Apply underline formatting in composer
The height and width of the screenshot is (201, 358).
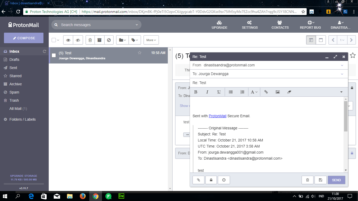click(x=219, y=92)
